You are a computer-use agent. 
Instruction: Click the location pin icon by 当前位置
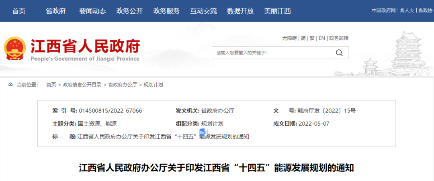[10, 85]
